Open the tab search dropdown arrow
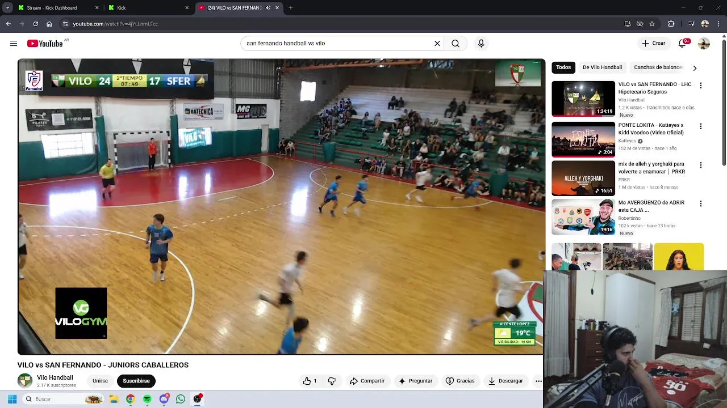The height and width of the screenshot is (408, 727). (7, 8)
